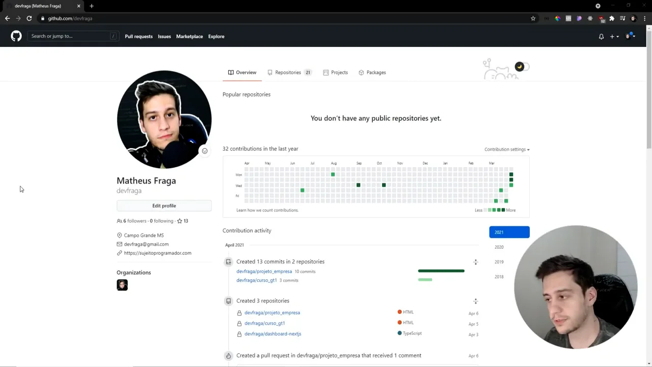Collapse the Created 3 repositories entry
Image resolution: width=652 pixels, height=367 pixels.
(x=476, y=301)
